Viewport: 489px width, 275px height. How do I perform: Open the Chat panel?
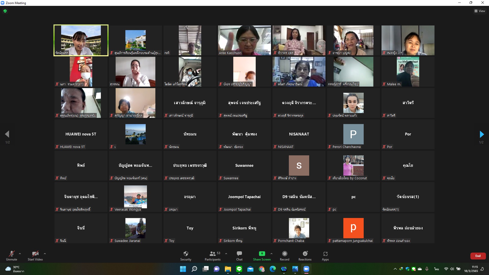coord(239,254)
